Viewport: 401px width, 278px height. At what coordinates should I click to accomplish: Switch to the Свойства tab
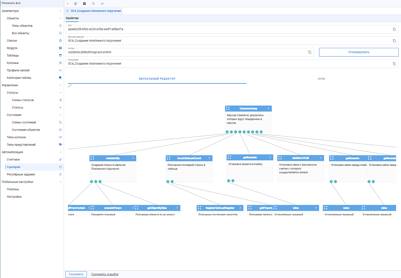pyautogui.click(x=72, y=18)
